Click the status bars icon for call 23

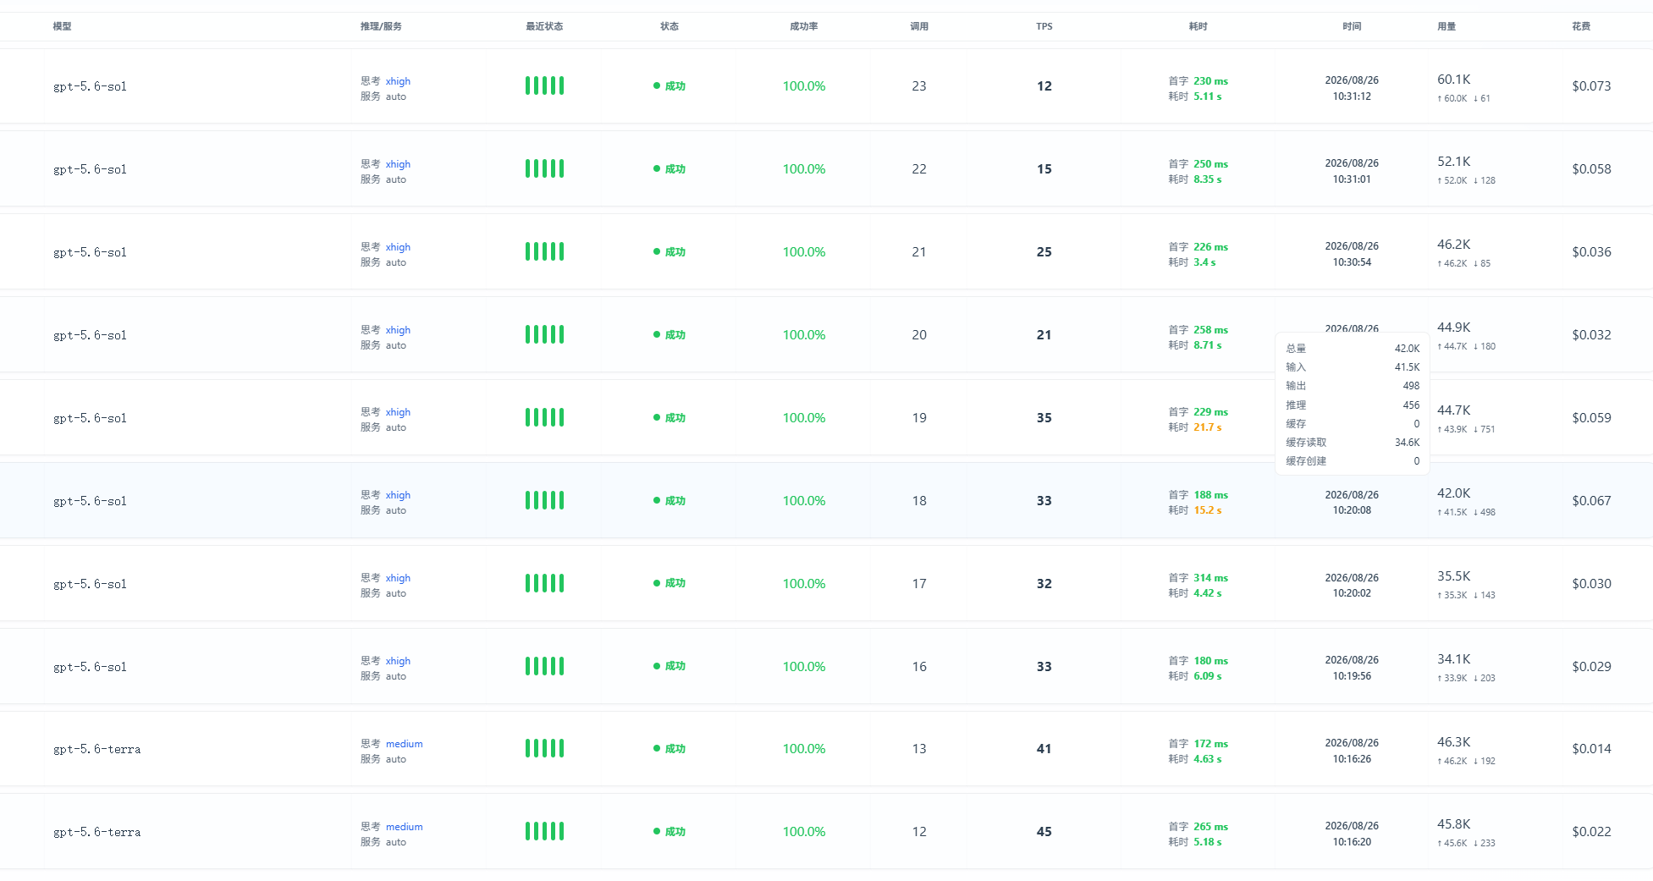point(544,85)
